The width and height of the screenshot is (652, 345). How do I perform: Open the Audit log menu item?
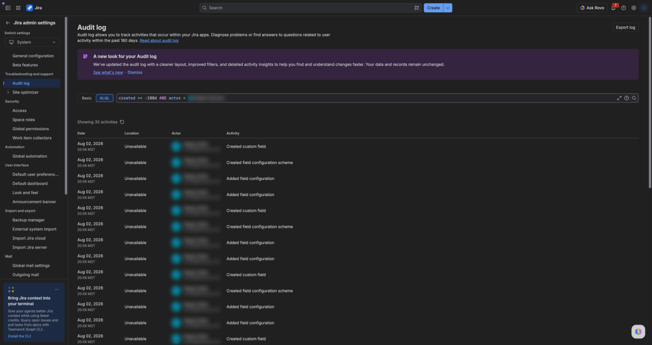click(x=32, y=83)
